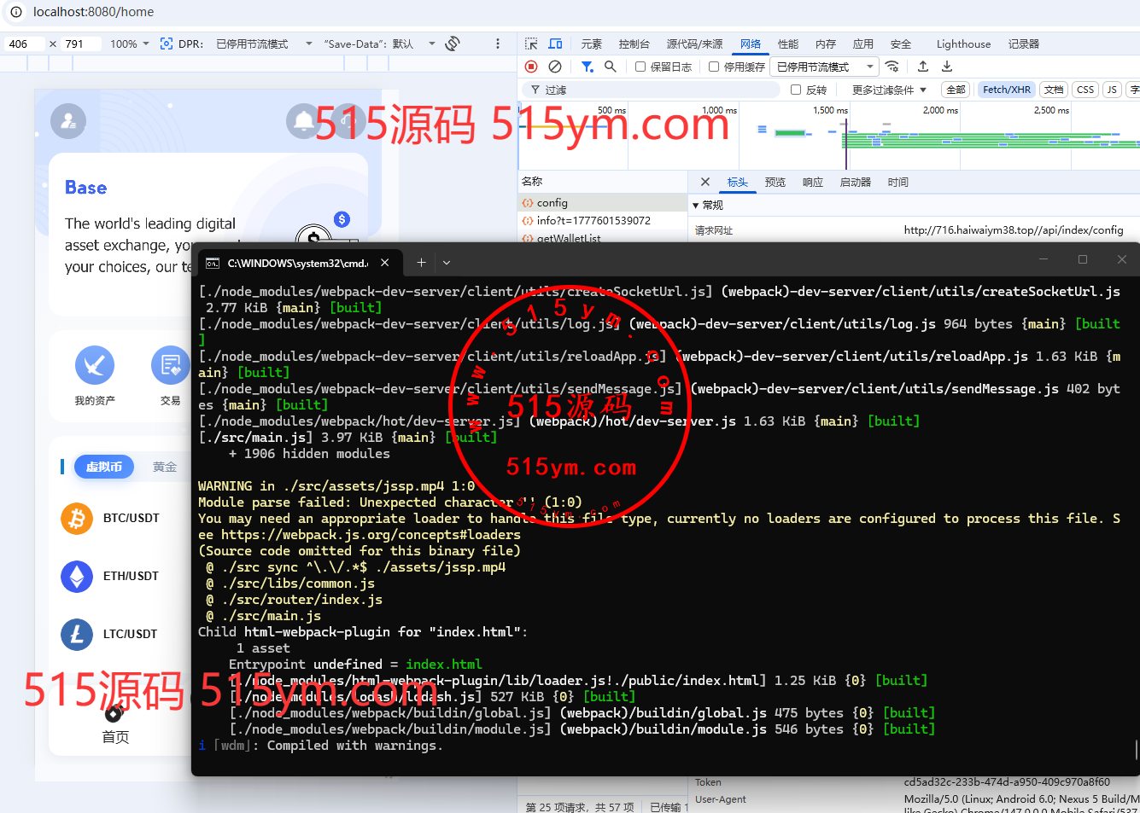Expand 更多过滤条件 dropdown
Image resolution: width=1140 pixels, height=813 pixels.
coord(889,90)
